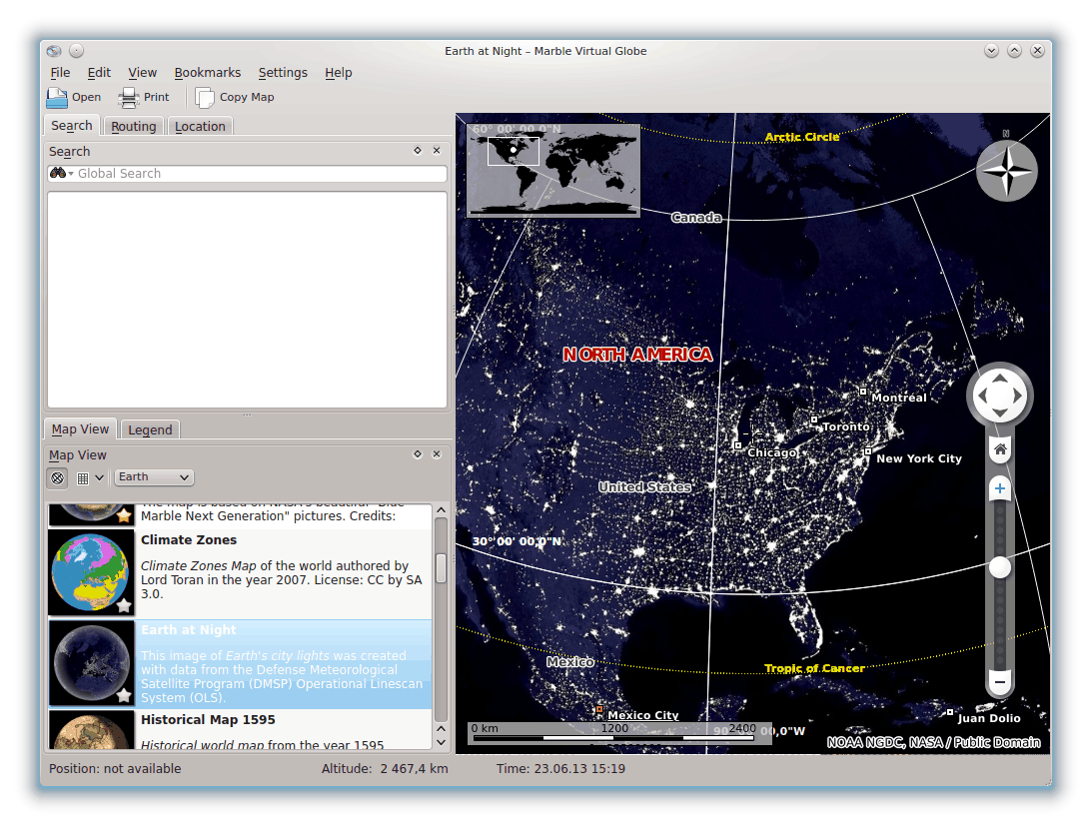Image resolution: width=1092 pixels, height=826 pixels.
Task: Click the Global Search input field
Action: pyautogui.click(x=247, y=174)
